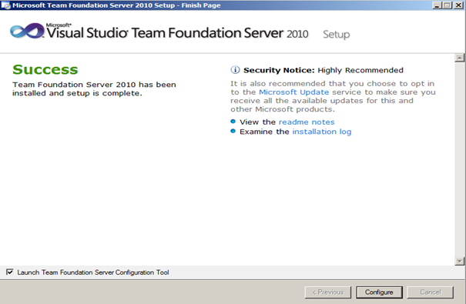This screenshot has width=466, height=304.
Task: Open the Microsoft Update link
Action: click(x=294, y=92)
